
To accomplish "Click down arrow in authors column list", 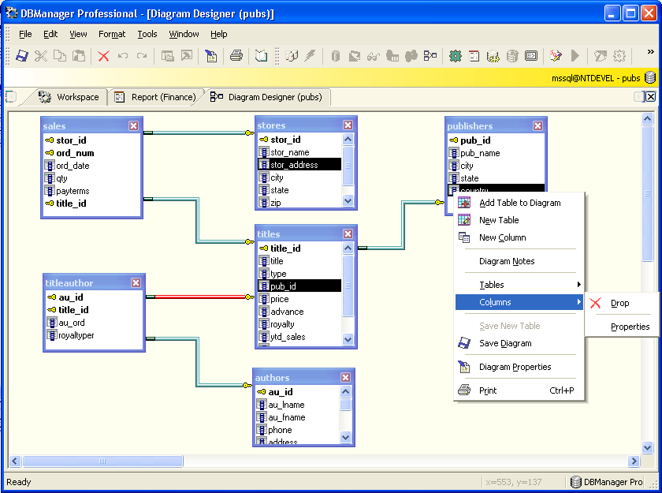I will (x=346, y=437).
